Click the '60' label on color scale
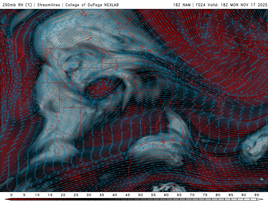Image resolution: width=268 pixels, height=201 pixels. click(x=166, y=195)
